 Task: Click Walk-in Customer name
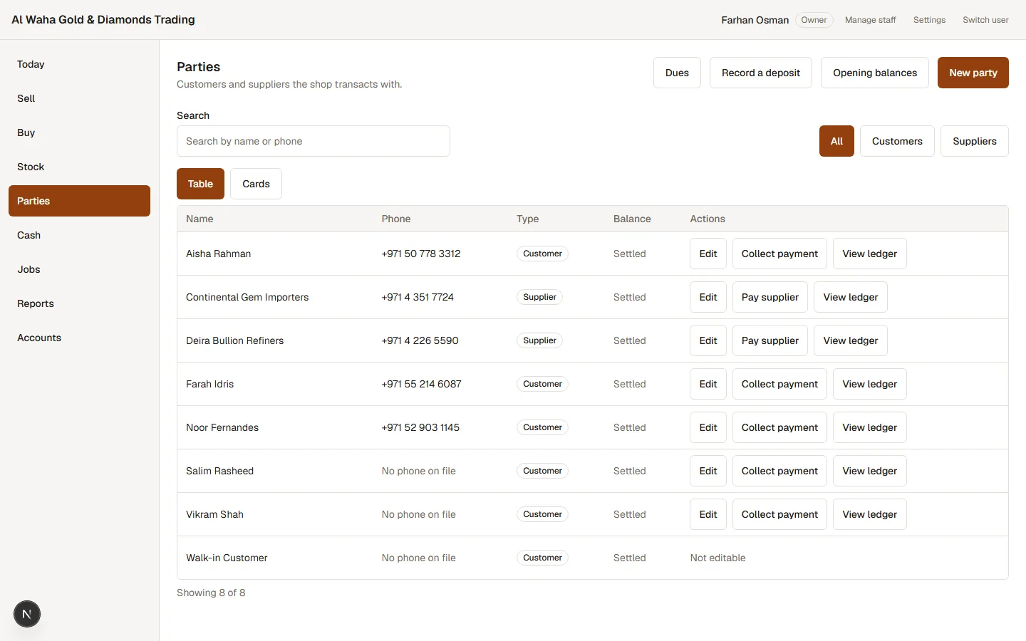pyautogui.click(x=227, y=558)
